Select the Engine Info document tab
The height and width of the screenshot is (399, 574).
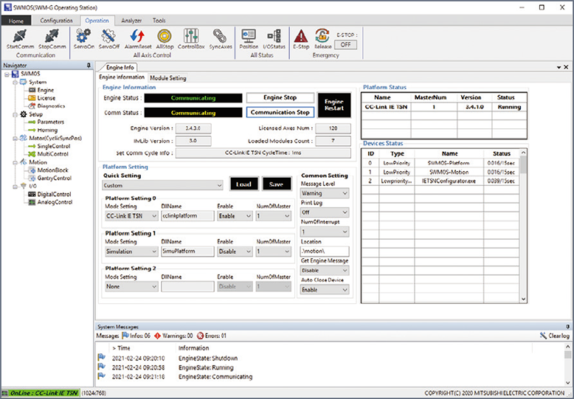(120, 67)
